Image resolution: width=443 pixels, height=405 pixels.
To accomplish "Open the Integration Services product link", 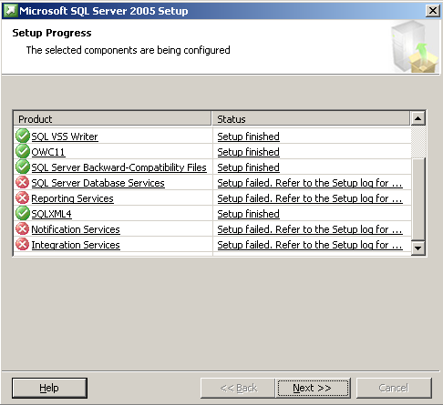I will click(76, 245).
